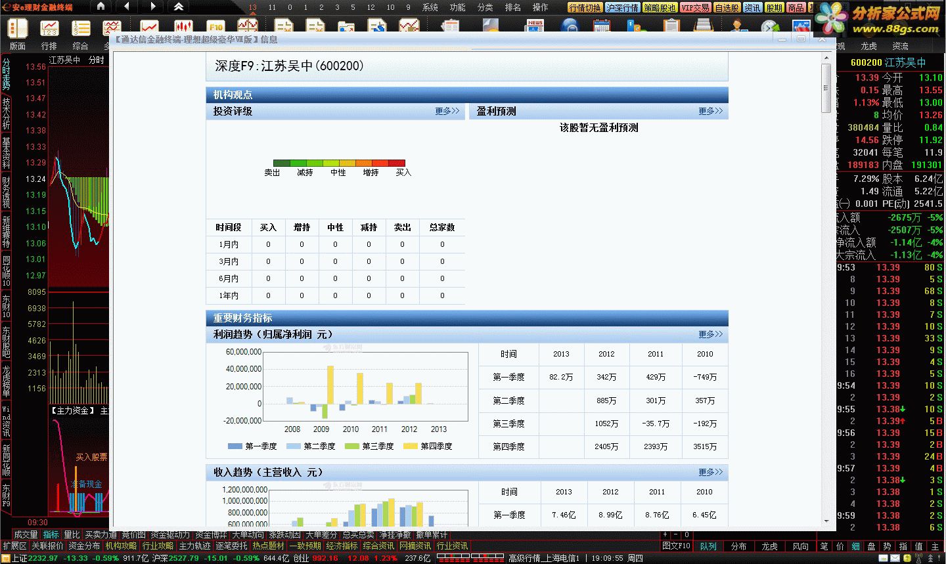Click the 沪深行情 button
The height and width of the screenshot is (564, 946).
tap(622, 8)
